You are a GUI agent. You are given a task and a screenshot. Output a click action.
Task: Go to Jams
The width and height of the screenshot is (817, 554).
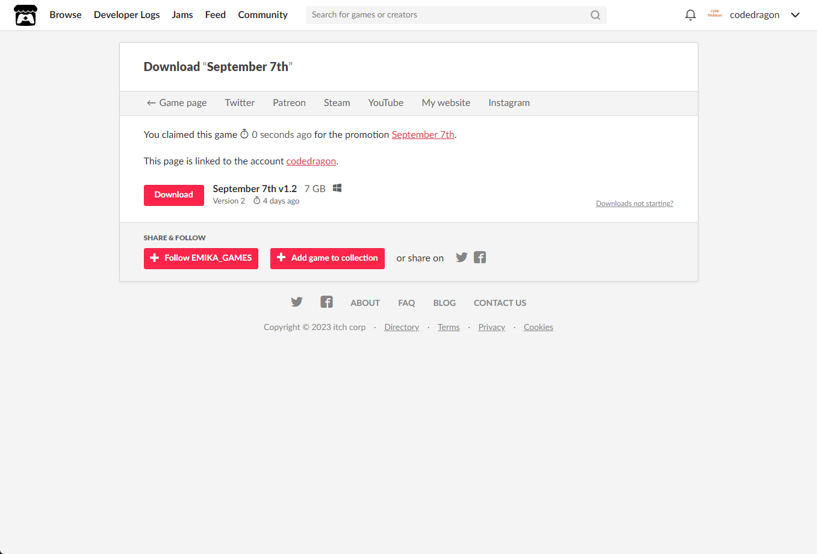pos(182,15)
